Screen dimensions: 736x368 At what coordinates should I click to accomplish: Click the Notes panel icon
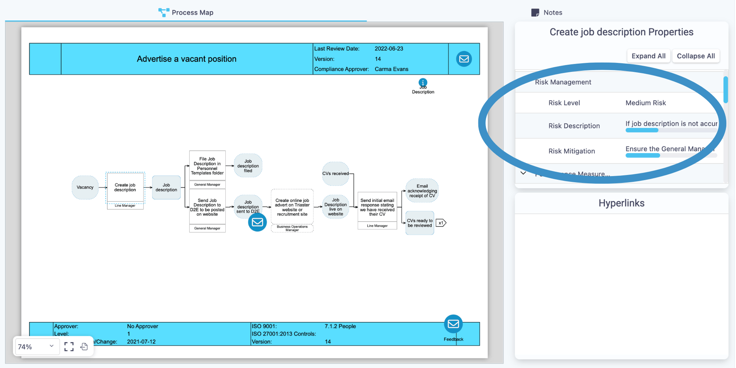point(535,12)
